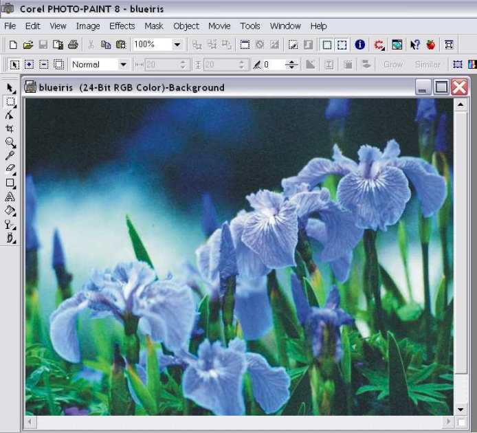Screen dimensions: 477x433
Task: Select the tool above the Paint brush tool
Action: [x=10, y=225]
